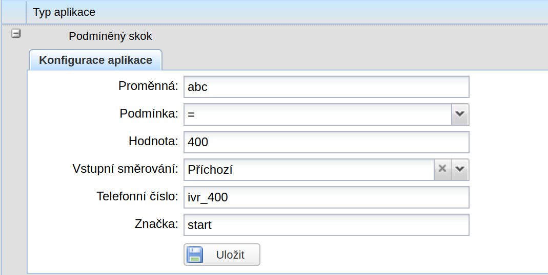Click the Hodnota label
This screenshot has width=548, height=275.
pyautogui.click(x=153, y=141)
